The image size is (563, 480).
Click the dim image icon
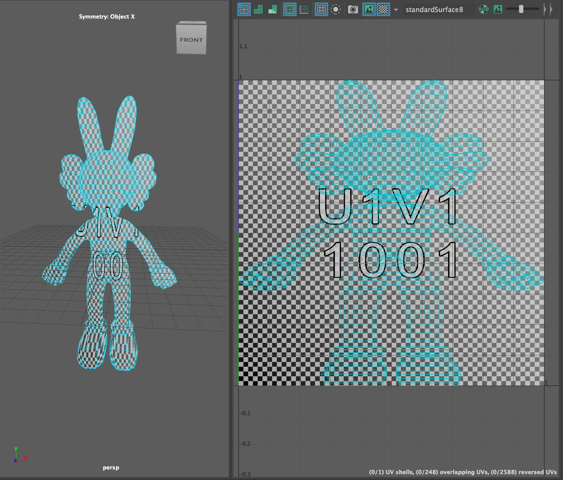click(498, 9)
